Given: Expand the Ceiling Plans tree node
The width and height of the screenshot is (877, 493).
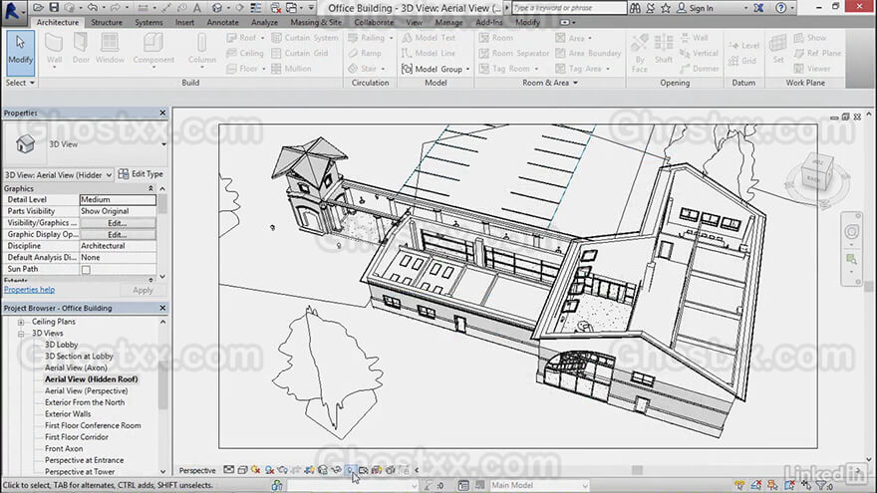Looking at the screenshot, I should pyautogui.click(x=21, y=322).
